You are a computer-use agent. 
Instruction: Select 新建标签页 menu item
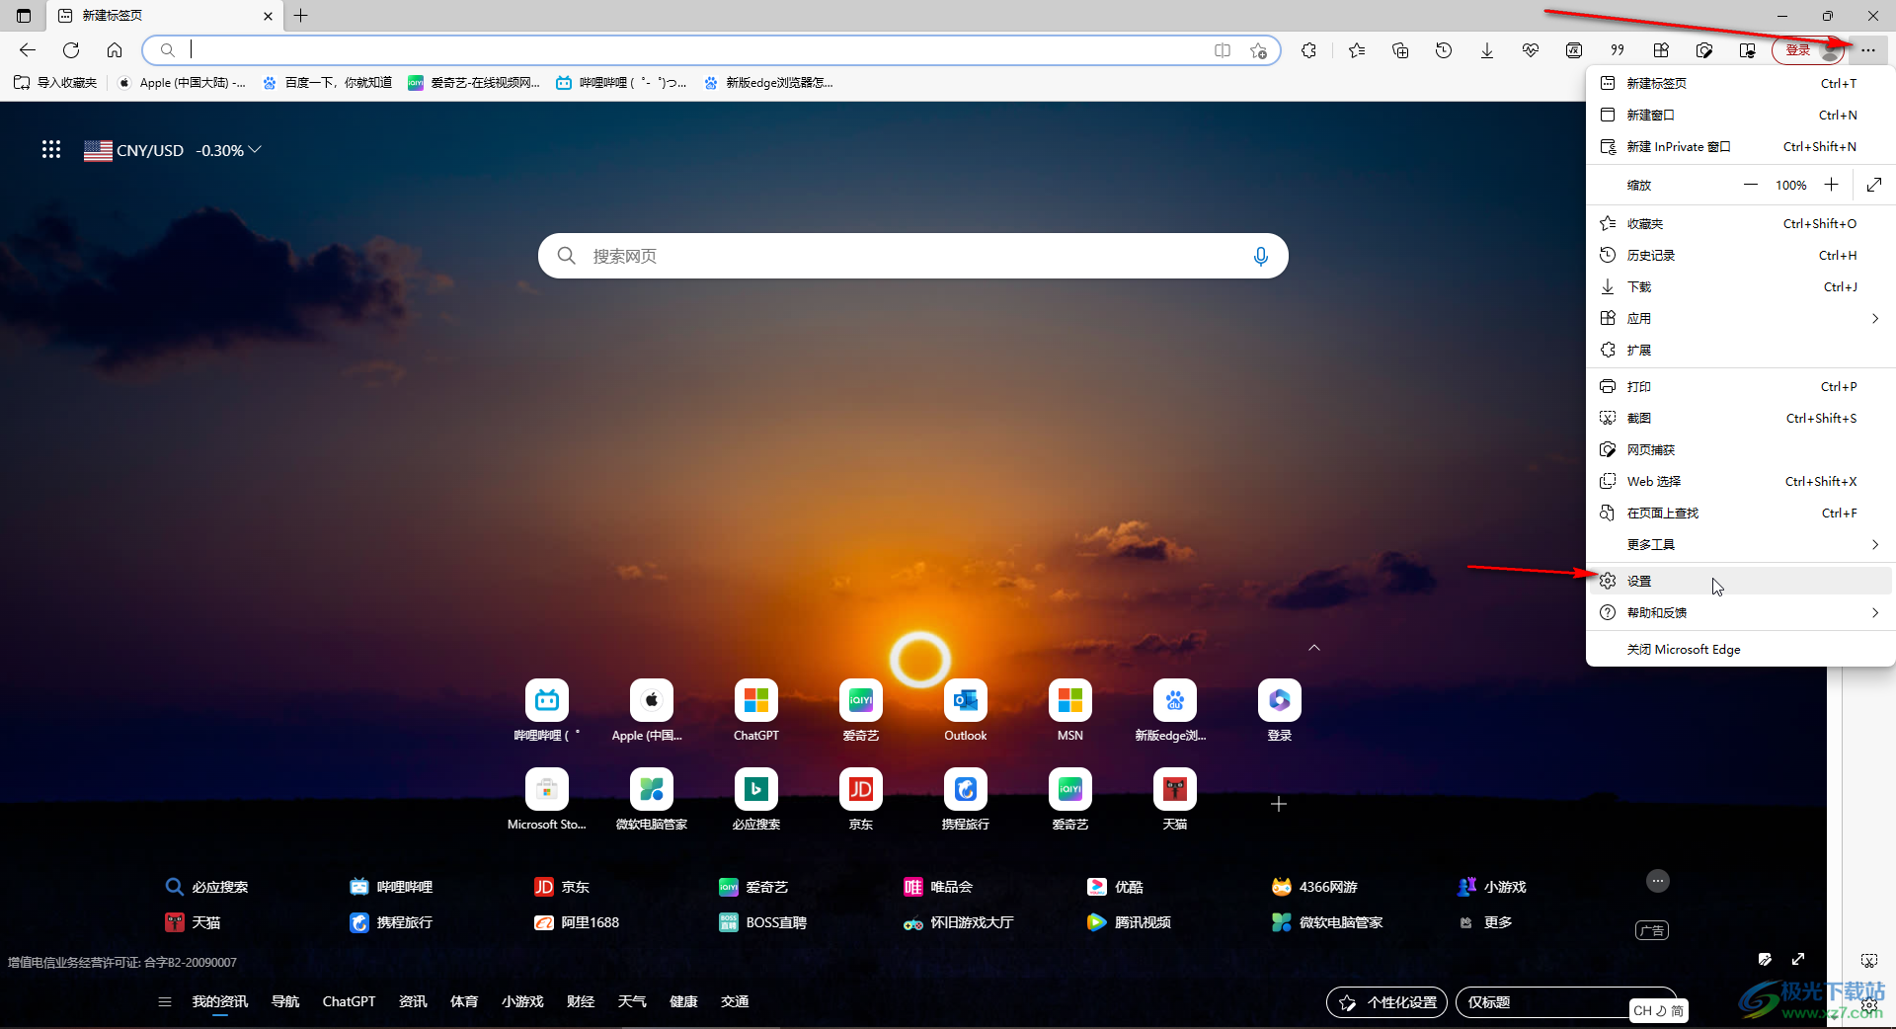[x=1740, y=83]
